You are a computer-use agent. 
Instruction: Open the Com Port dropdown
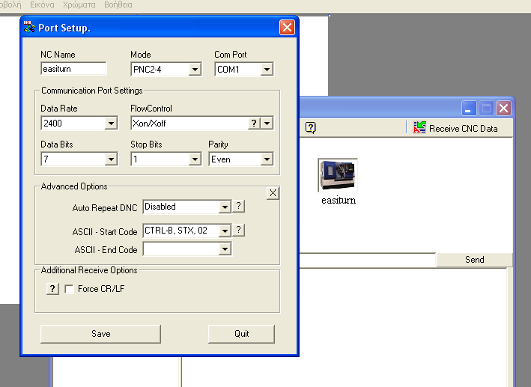(267, 70)
